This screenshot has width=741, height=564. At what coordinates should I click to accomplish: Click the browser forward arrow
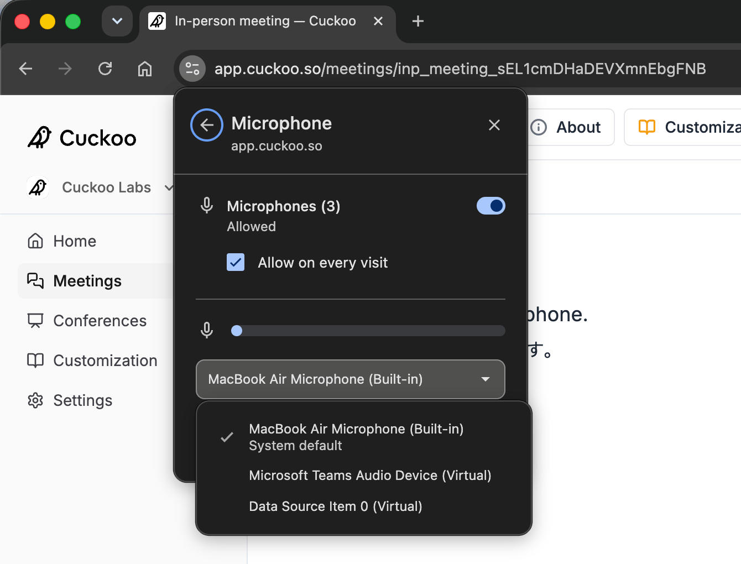tap(65, 69)
